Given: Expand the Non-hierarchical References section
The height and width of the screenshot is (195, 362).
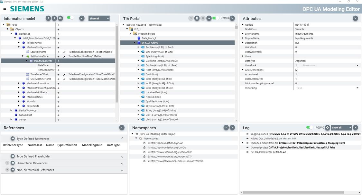Looking at the screenshot, I should [x=122, y=170].
